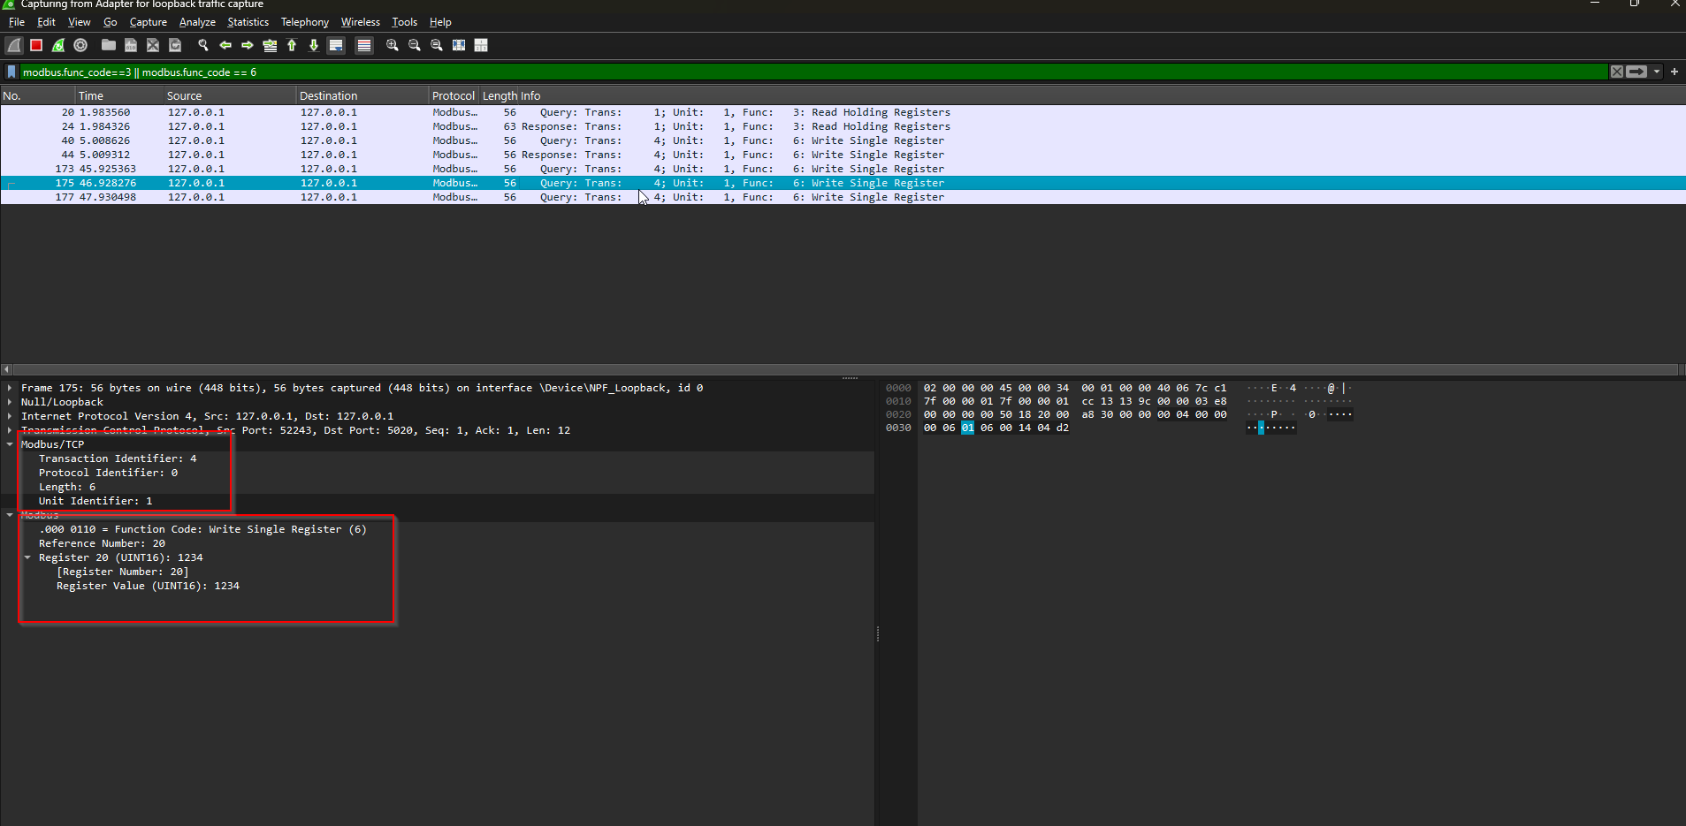Sort by the Time column header
Viewport: 1686px width, 826px height.
[119, 95]
